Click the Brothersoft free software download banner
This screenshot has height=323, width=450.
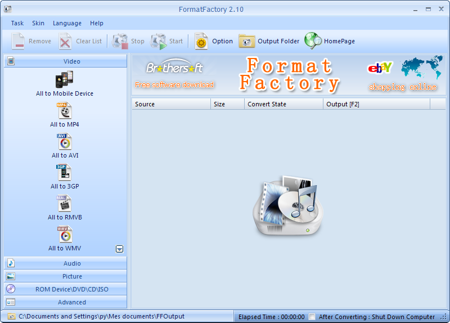[174, 75]
